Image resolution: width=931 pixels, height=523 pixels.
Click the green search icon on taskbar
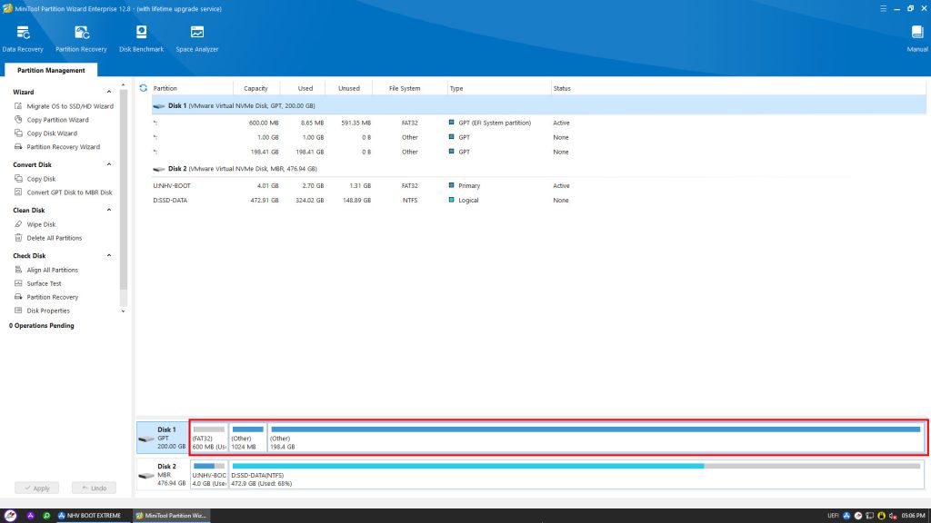tap(46, 516)
